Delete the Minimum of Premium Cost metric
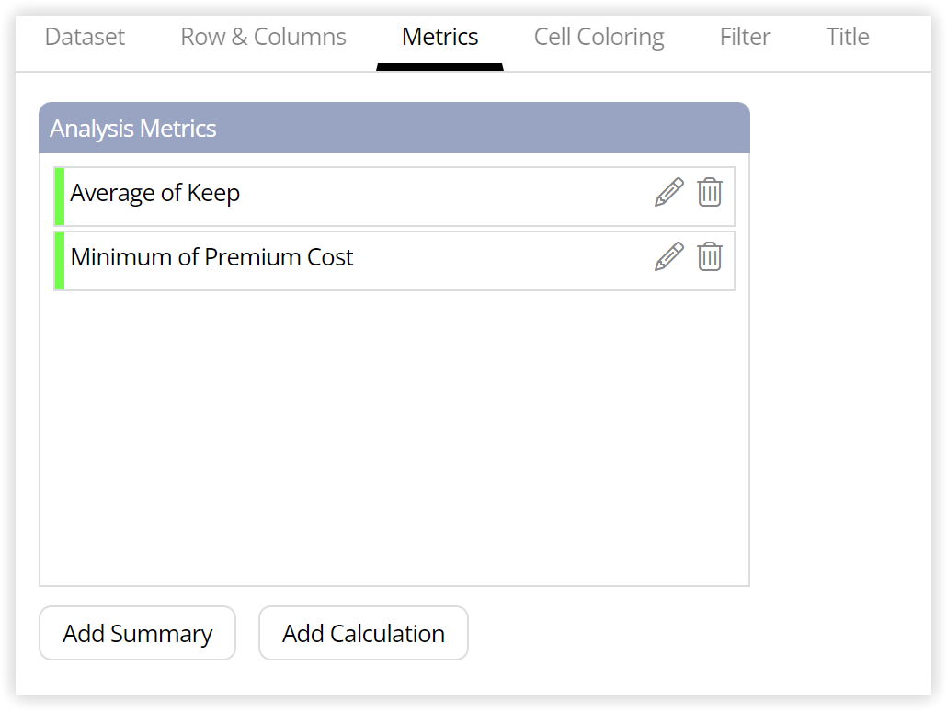The image size is (947, 711). [x=710, y=257]
